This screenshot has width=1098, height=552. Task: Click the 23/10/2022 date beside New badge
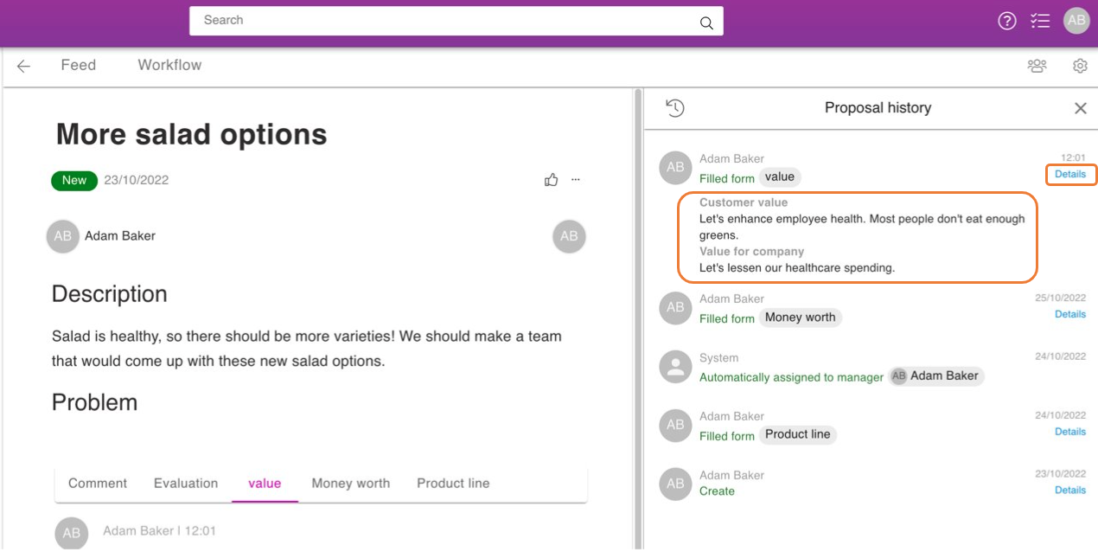pos(137,181)
